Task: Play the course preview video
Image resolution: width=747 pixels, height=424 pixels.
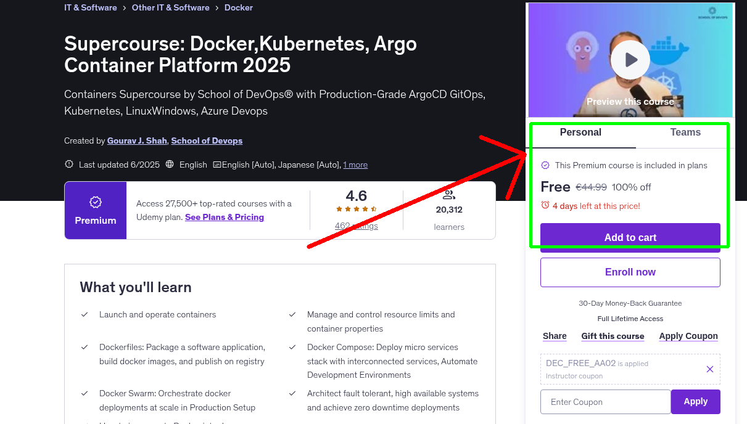Action: tap(630, 59)
